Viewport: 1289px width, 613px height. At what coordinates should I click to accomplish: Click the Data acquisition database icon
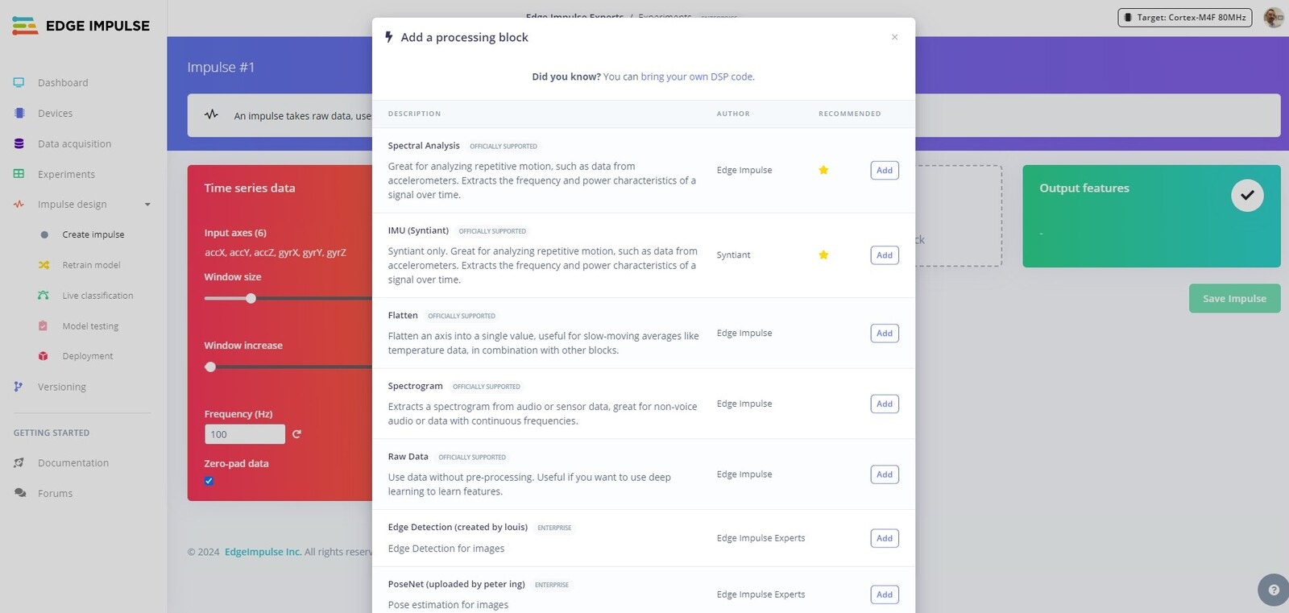[19, 143]
